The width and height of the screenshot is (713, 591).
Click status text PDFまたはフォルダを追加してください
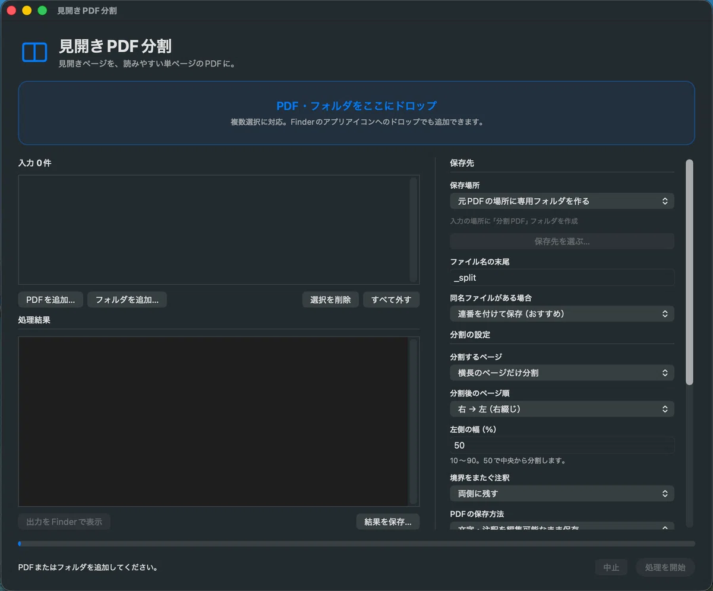click(88, 567)
